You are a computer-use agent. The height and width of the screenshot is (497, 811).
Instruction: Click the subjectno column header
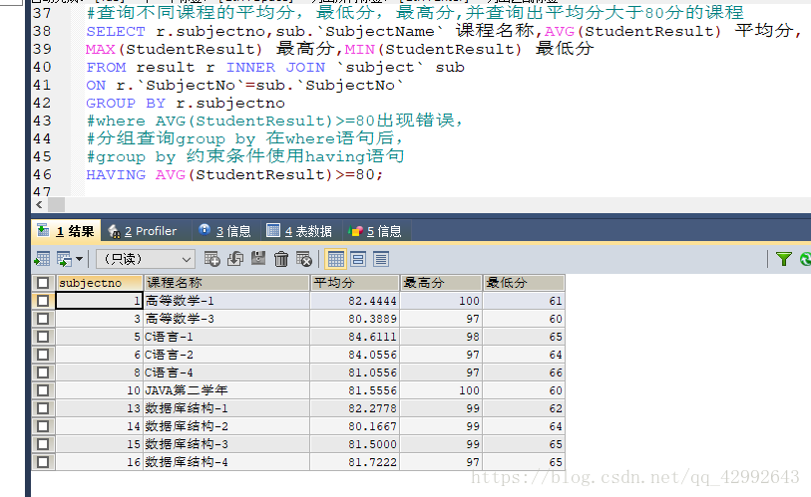coord(100,283)
